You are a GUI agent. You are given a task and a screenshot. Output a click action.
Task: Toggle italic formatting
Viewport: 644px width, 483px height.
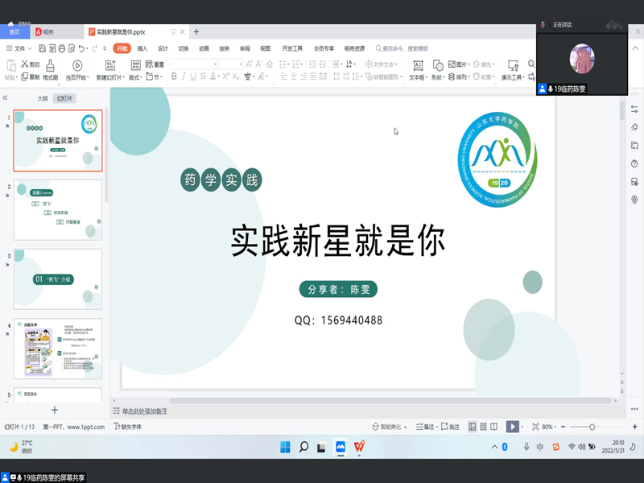click(x=184, y=77)
